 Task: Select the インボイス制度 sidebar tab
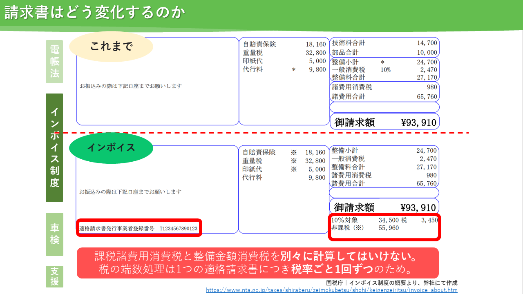[54, 147]
